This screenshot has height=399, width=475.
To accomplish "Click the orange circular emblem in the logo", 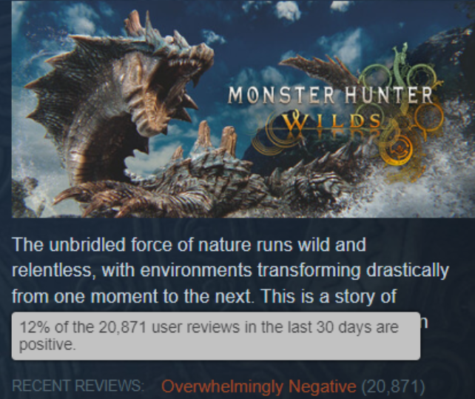I will [x=400, y=150].
